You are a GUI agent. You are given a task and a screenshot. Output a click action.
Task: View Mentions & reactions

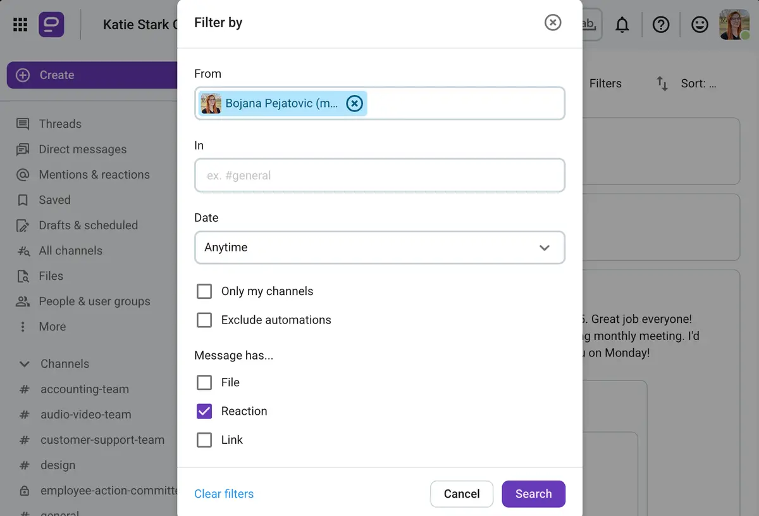pos(94,174)
